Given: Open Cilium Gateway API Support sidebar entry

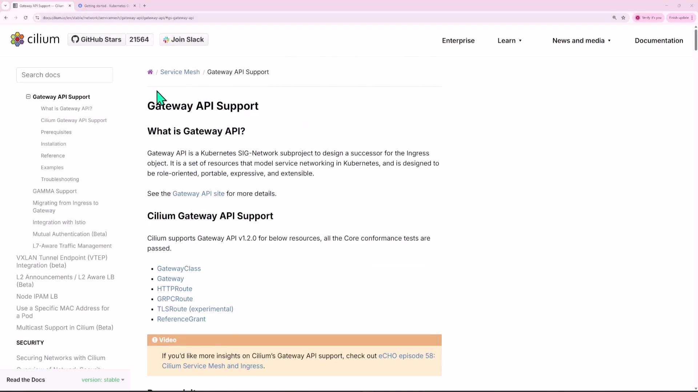Looking at the screenshot, I should pos(74,120).
